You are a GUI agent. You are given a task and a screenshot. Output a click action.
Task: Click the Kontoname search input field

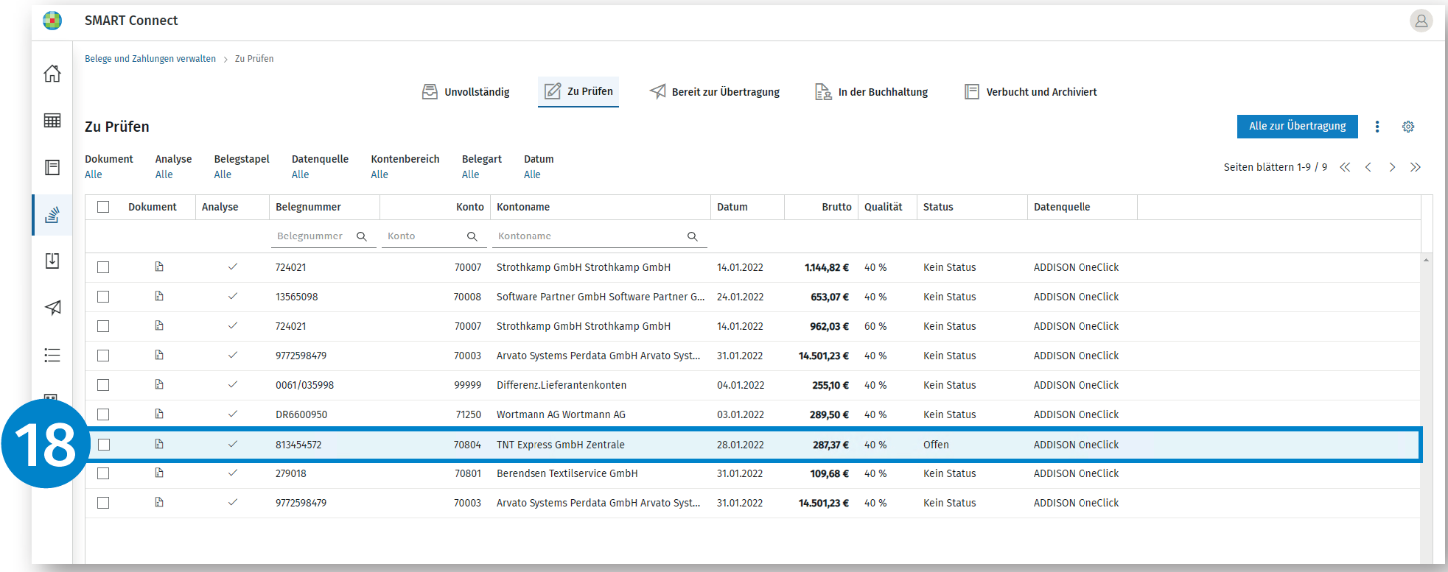pyautogui.click(x=600, y=236)
